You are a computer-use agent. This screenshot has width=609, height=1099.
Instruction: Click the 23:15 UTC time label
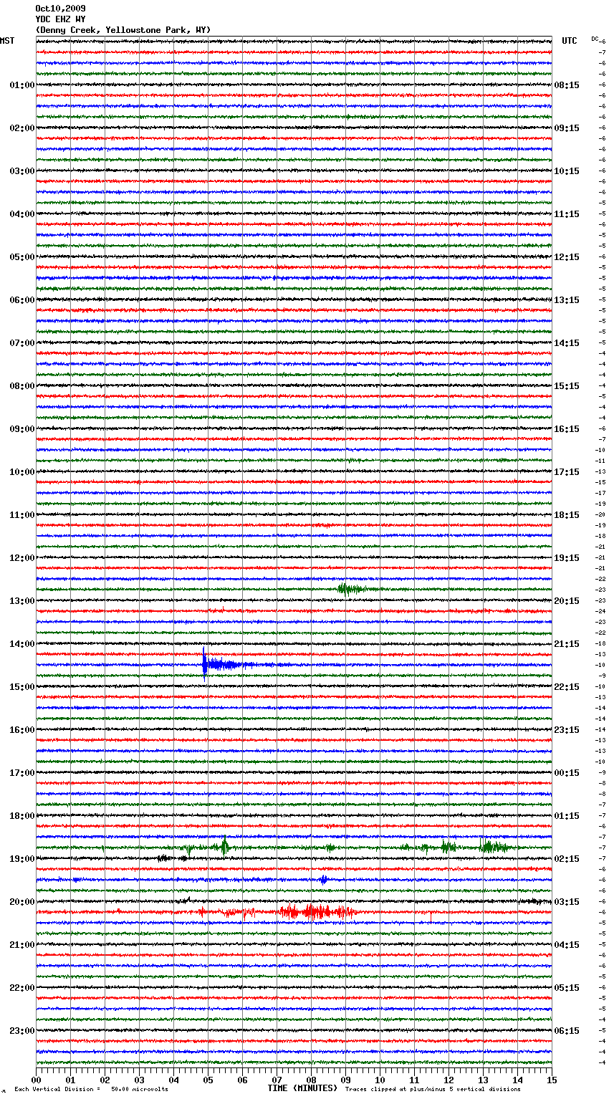[x=567, y=730]
